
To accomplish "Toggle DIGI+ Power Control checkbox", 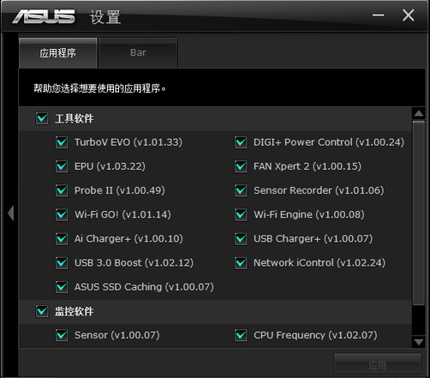I will click(x=241, y=142).
